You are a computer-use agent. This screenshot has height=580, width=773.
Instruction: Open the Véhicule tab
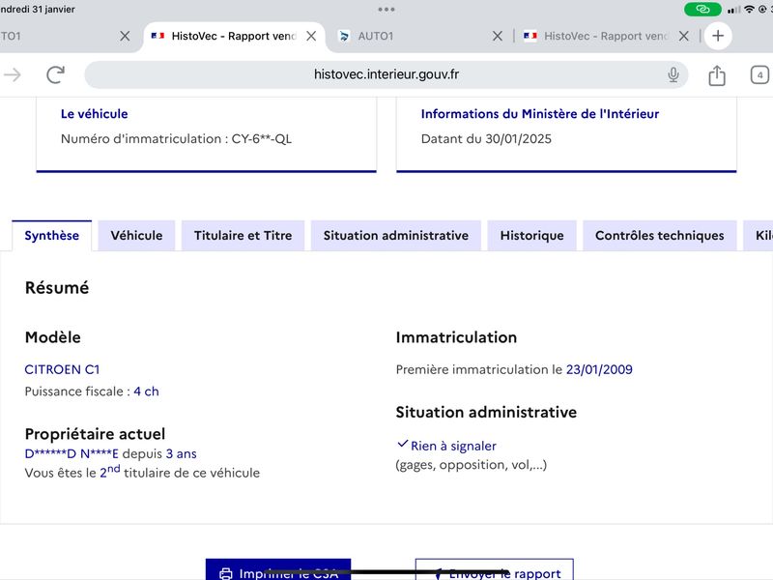point(136,236)
